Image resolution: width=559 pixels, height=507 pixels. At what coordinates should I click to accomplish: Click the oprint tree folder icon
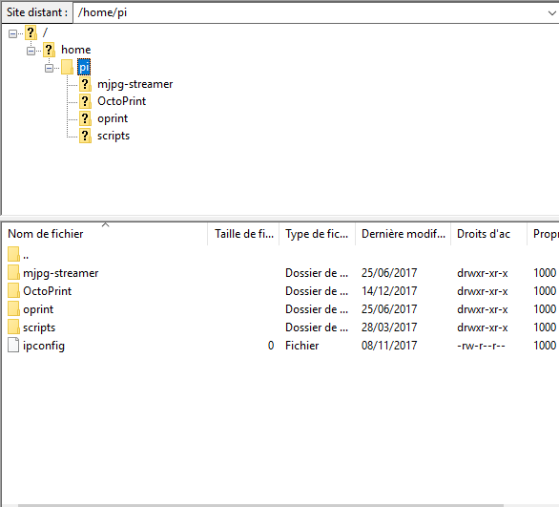[85, 118]
